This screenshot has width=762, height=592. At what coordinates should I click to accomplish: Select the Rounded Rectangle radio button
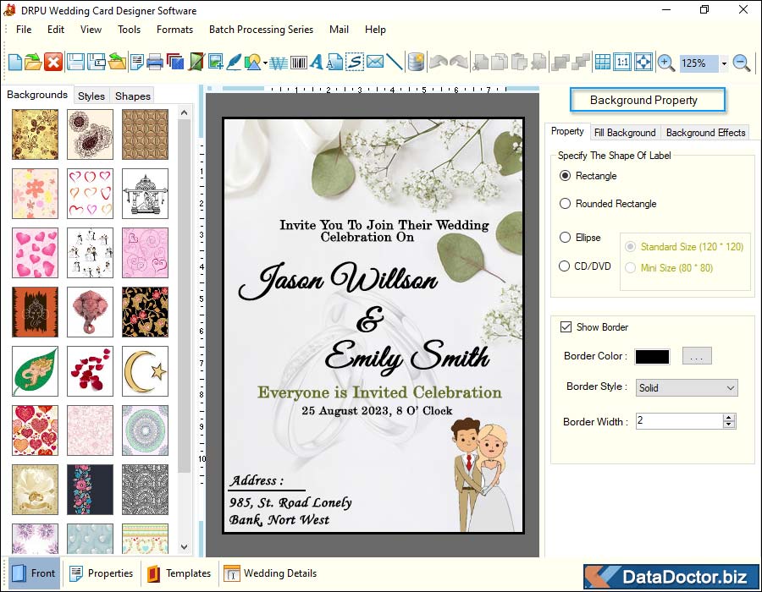click(x=565, y=204)
